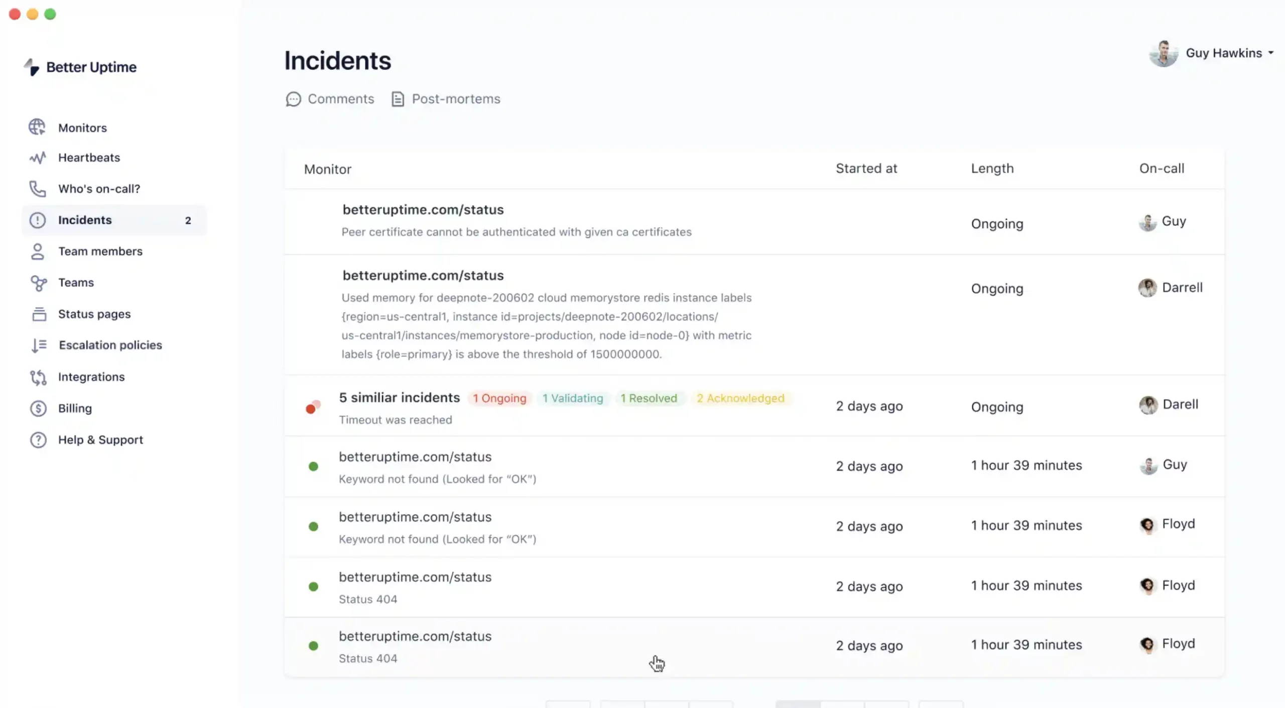This screenshot has height=708, width=1285.
Task: Click 'Peer certificate cannot be authenticated' text
Action: point(517,232)
